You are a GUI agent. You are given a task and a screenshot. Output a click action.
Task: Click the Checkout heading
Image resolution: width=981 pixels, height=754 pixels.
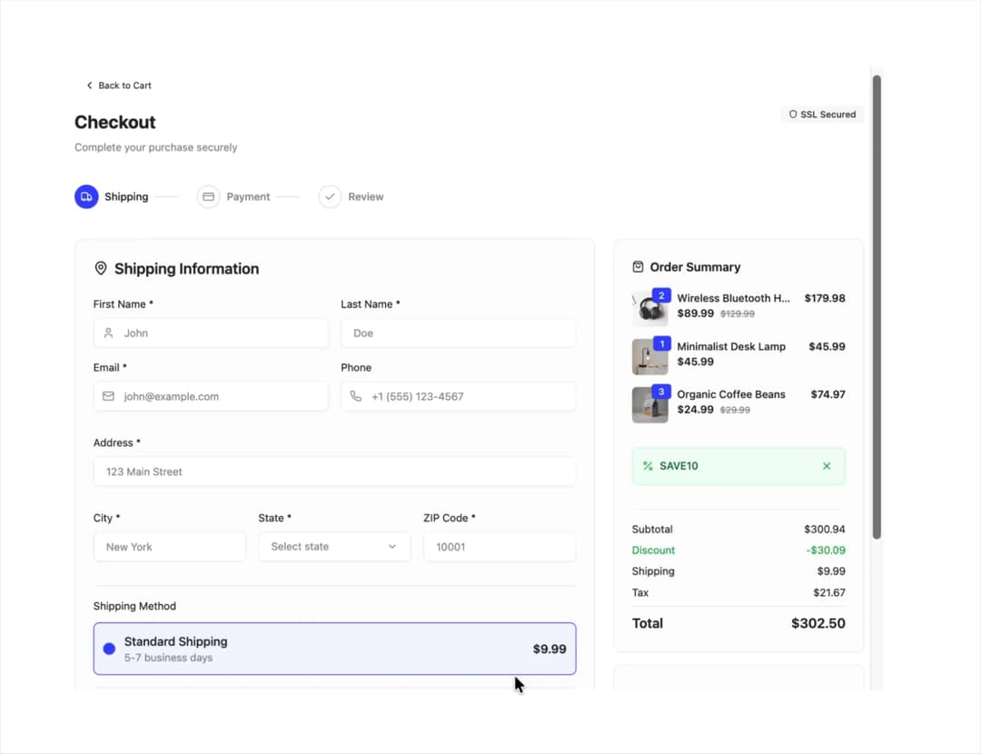[115, 122]
